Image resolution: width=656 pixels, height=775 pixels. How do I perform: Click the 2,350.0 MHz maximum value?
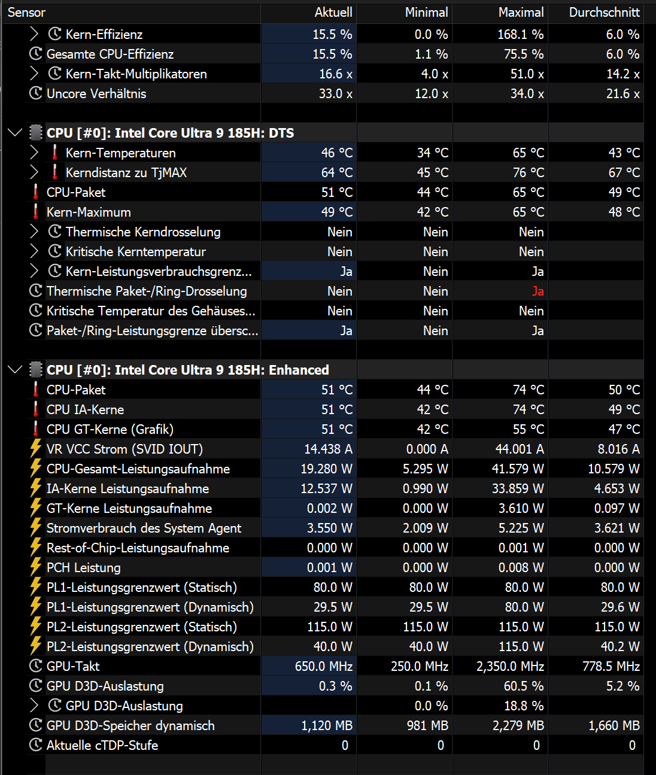510,666
